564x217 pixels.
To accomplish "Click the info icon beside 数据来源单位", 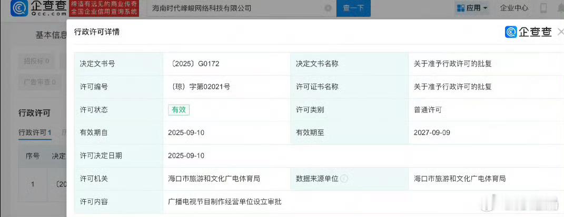I will point(344,179).
